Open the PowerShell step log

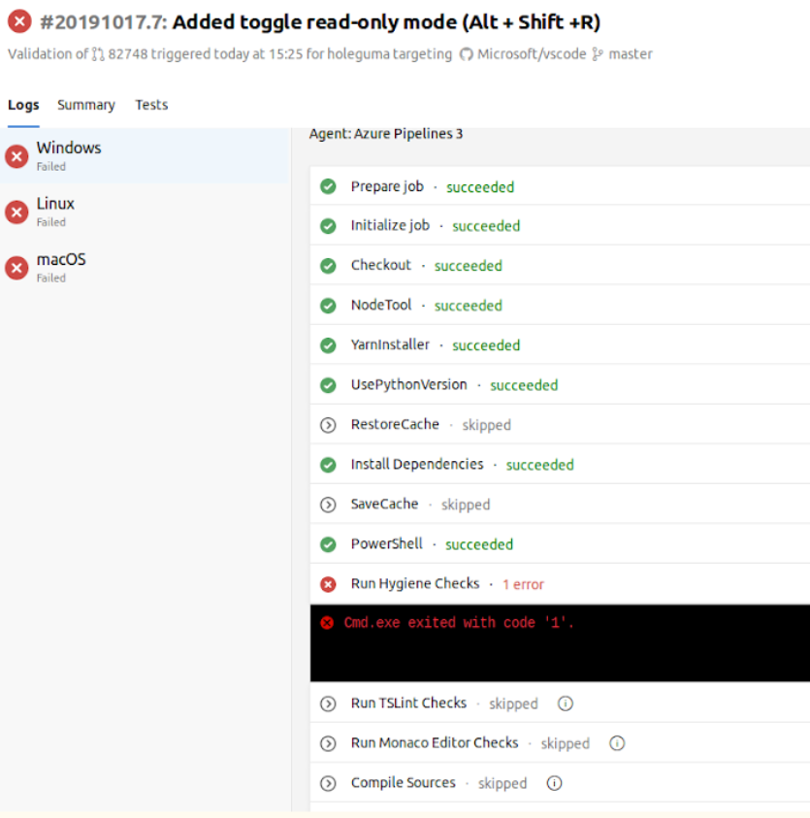560,544
